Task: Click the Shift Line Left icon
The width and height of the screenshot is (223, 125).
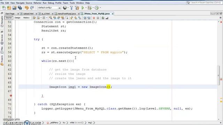Action: [x=85, y=18]
